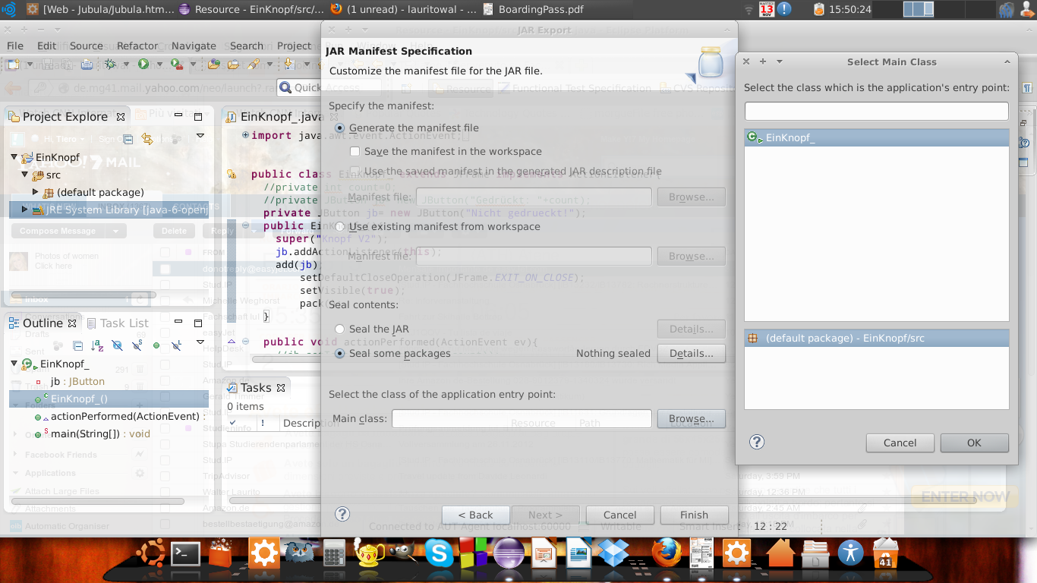Screen dimensions: 1037x583
Task: Open the Terminal icon in the dock
Action: pos(184,553)
